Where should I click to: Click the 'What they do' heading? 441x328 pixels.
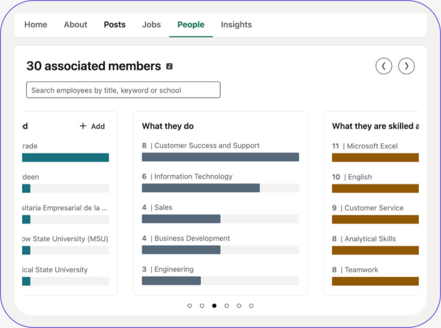click(168, 126)
